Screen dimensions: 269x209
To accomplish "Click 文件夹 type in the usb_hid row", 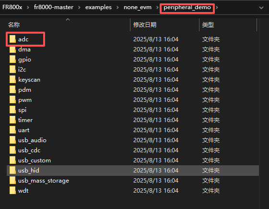I will click(x=211, y=171).
